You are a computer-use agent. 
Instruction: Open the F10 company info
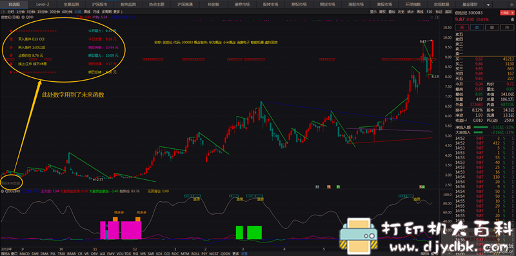click(430, 12)
